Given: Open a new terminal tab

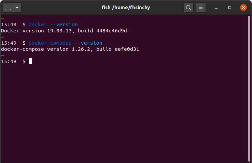Looking at the screenshot, I should pyautogui.click(x=8, y=8).
